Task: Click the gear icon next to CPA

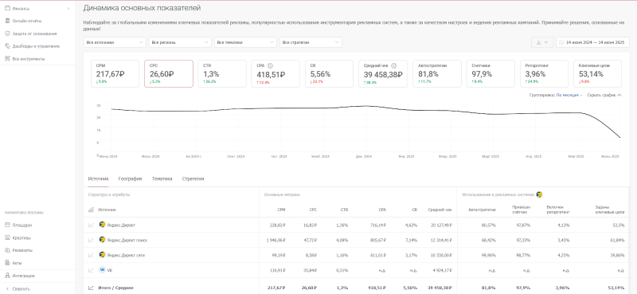Action: (x=271, y=65)
